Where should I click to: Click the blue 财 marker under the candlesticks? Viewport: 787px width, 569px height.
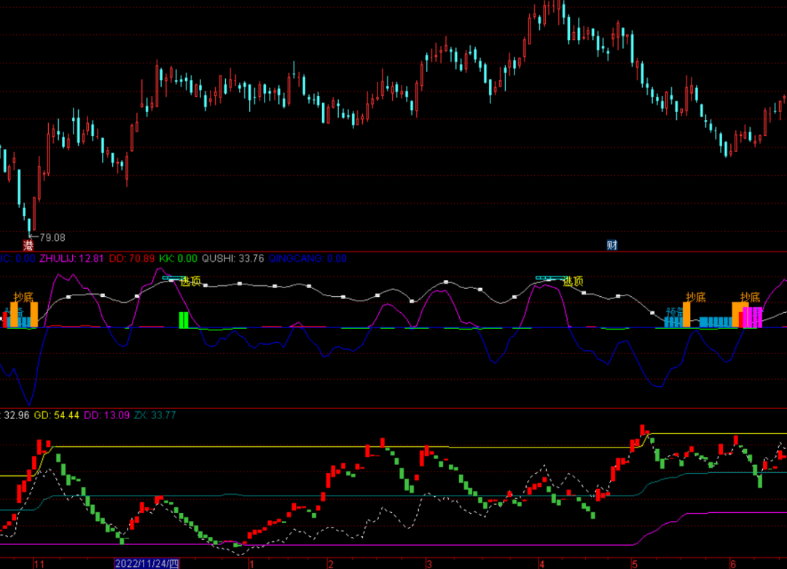click(x=612, y=245)
